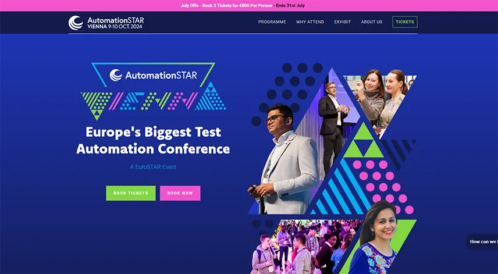The height and width of the screenshot is (274, 498).
Task: Click the pink Book Now button
Action: coord(180,193)
